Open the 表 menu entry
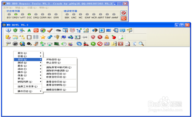193x117 pixels. click(28, 78)
